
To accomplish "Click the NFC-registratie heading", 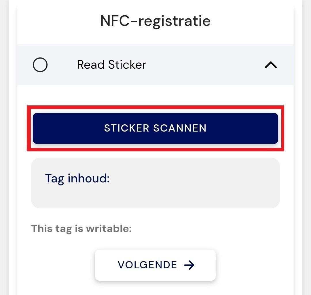I will tap(155, 21).
